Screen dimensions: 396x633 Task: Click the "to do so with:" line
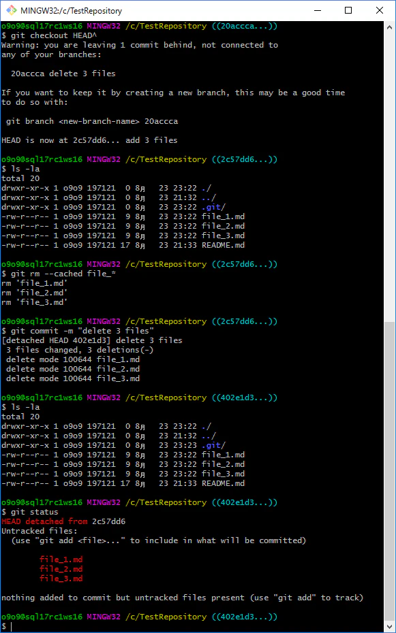coord(35,102)
